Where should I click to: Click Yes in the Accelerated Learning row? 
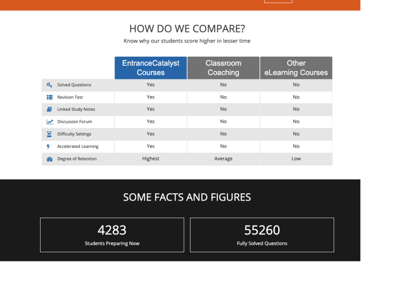pos(151,146)
